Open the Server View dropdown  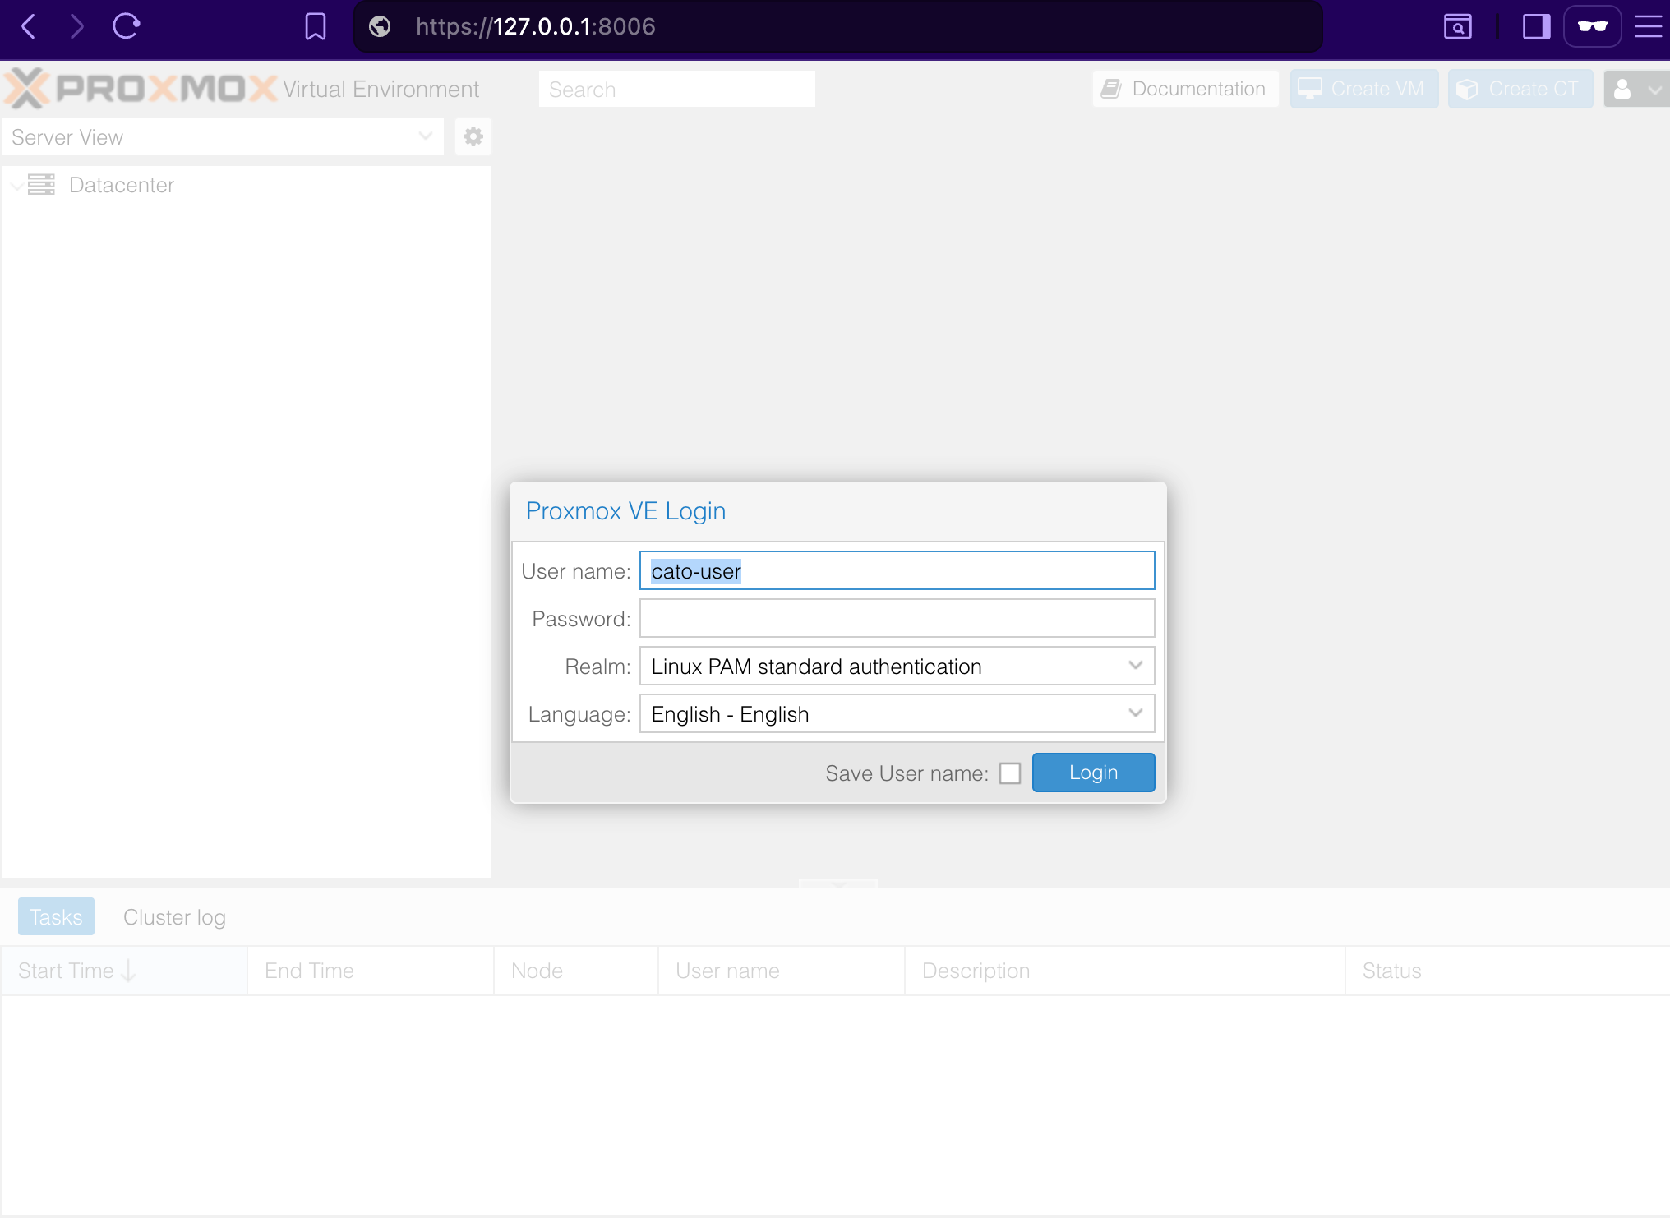click(425, 136)
